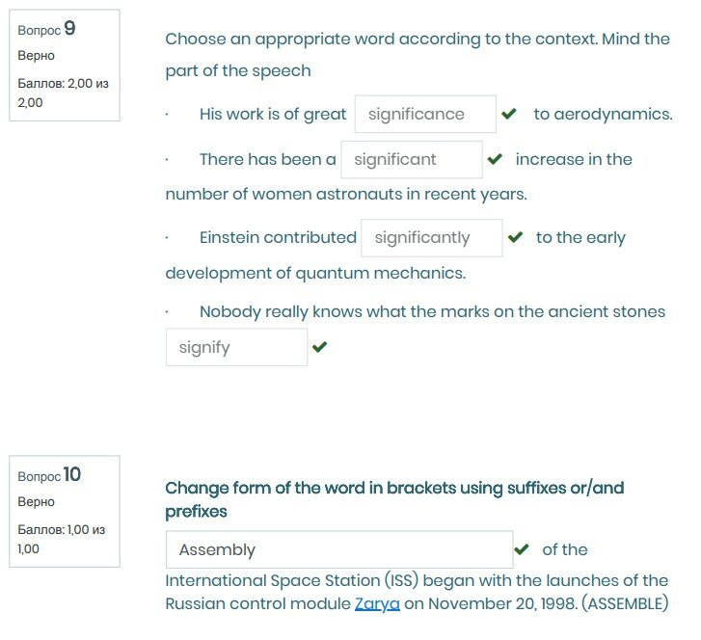
Task: Click the 'Вопрос 10' question heading
Action: (x=49, y=475)
